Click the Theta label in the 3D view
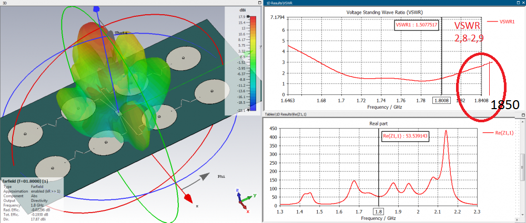The height and width of the screenshot is (223, 526). click(x=120, y=33)
